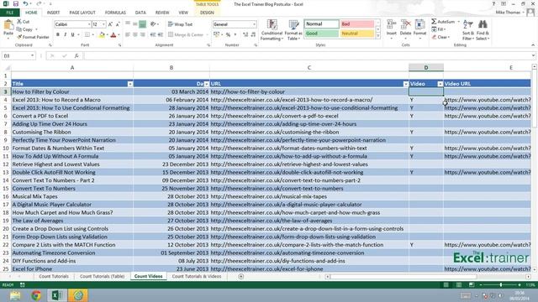Image resolution: width=538 pixels, height=302 pixels.
Task: Open the Find & Select binoculars
Action: (x=483, y=30)
